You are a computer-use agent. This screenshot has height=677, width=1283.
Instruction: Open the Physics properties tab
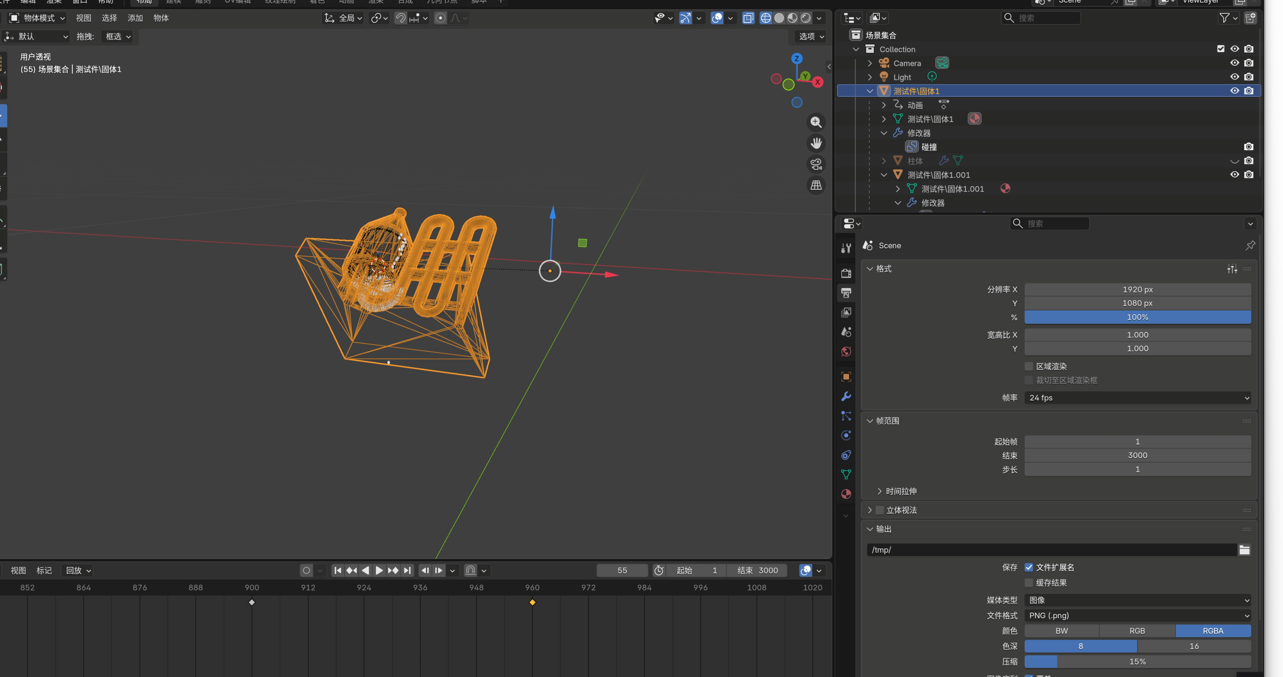846,435
